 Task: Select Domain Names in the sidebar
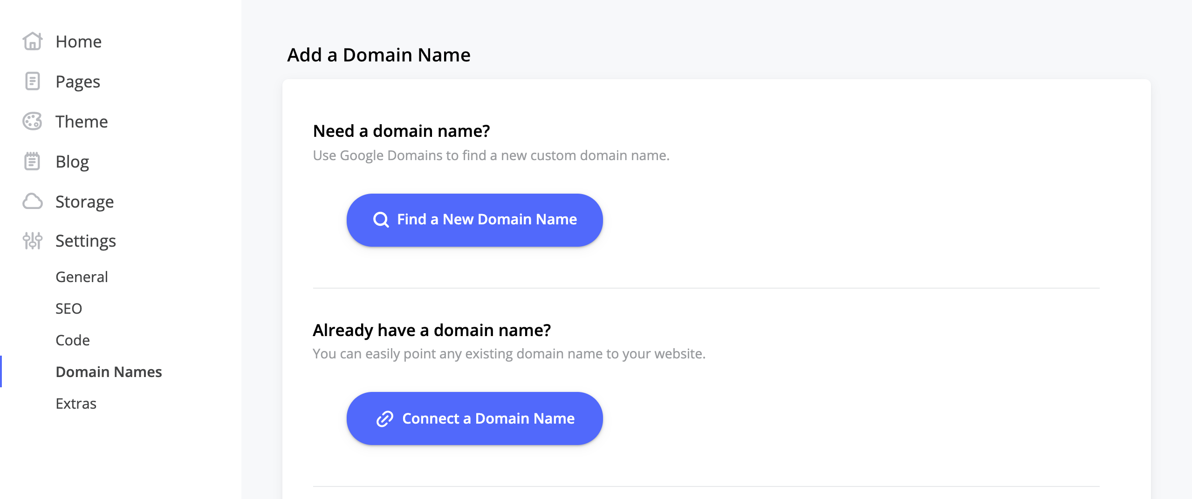pos(109,372)
